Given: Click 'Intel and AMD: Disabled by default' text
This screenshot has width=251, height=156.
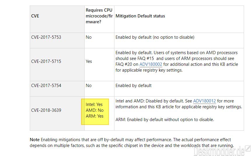Looking at the screenshot, I should coord(150,101).
